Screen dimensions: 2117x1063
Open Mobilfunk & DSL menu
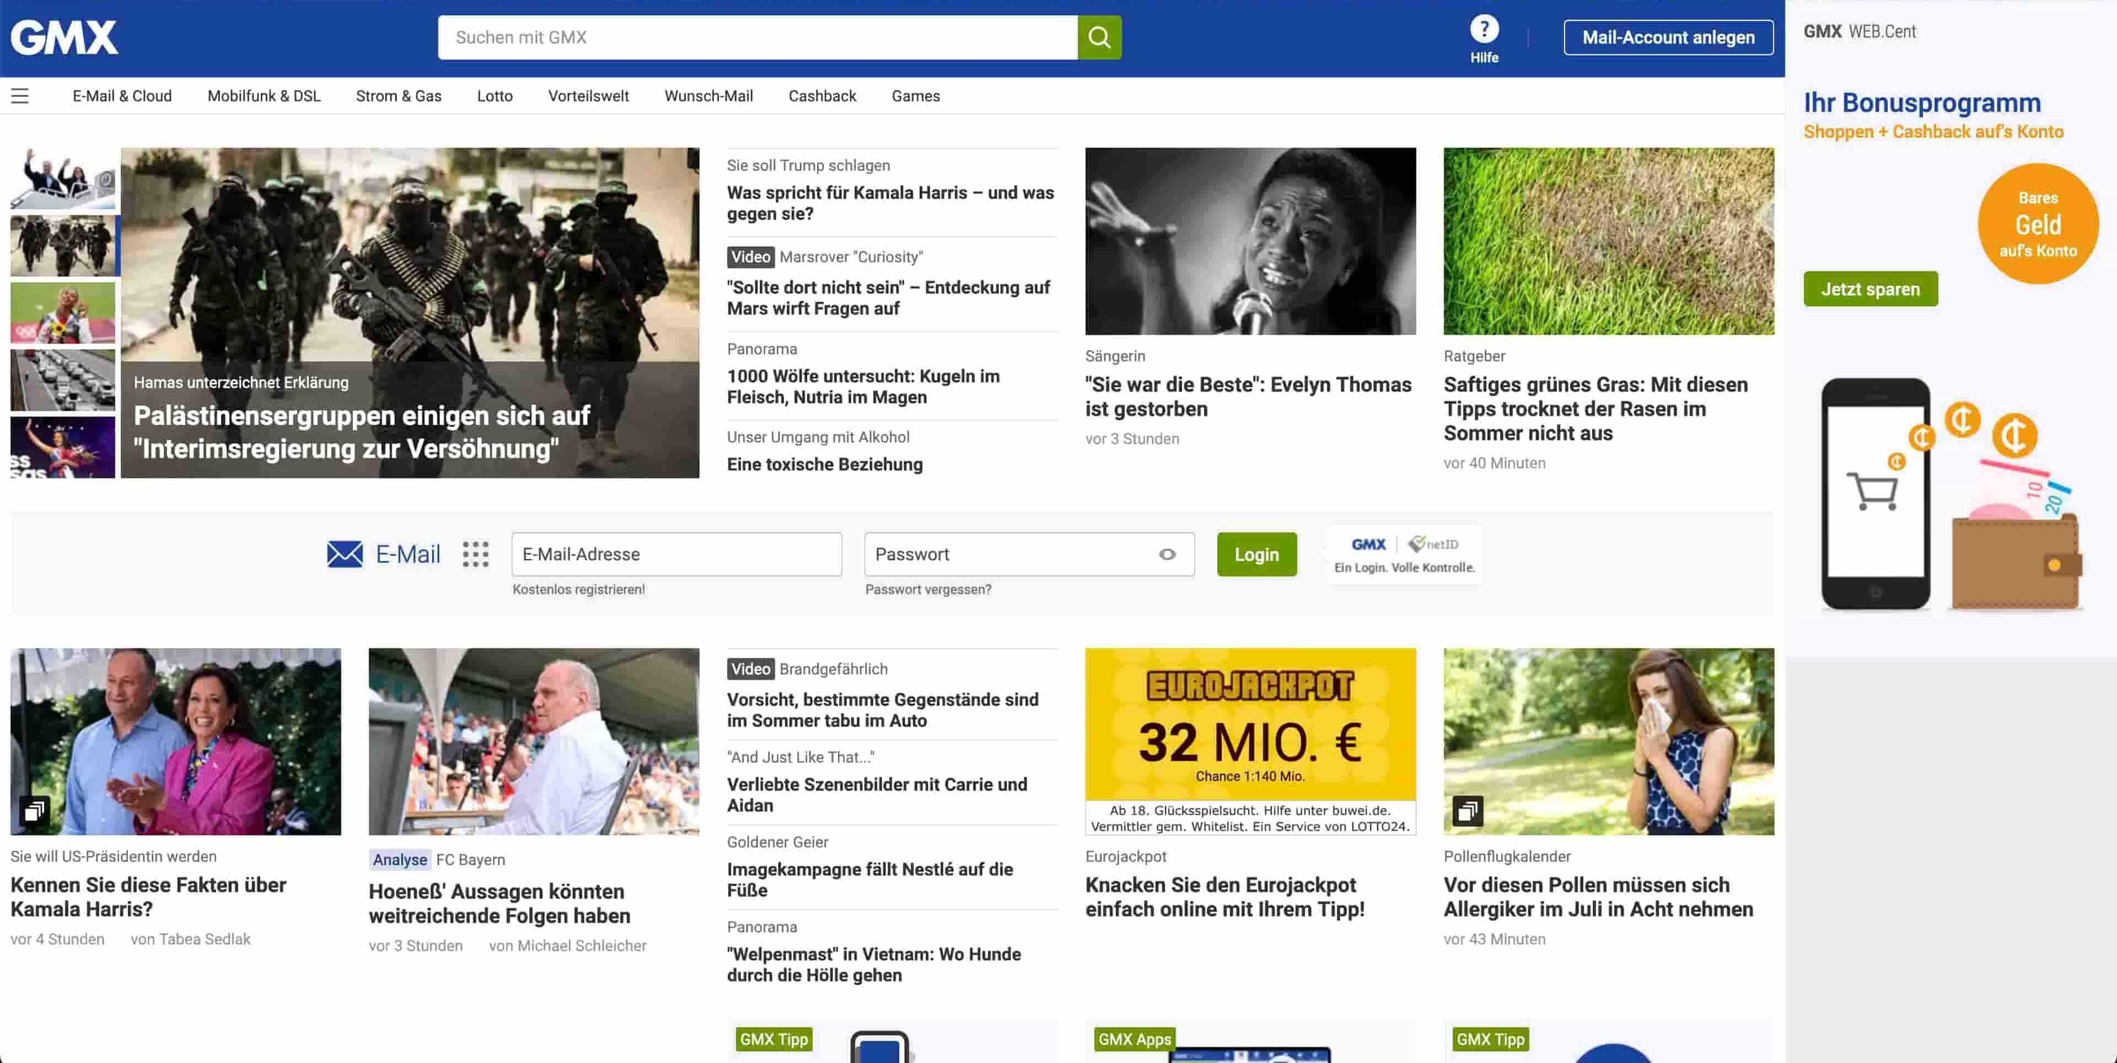click(264, 96)
